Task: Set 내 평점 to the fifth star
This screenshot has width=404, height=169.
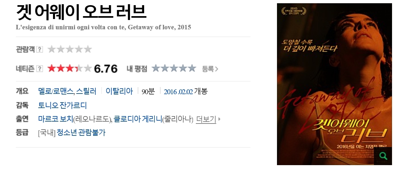Action: 192,68
